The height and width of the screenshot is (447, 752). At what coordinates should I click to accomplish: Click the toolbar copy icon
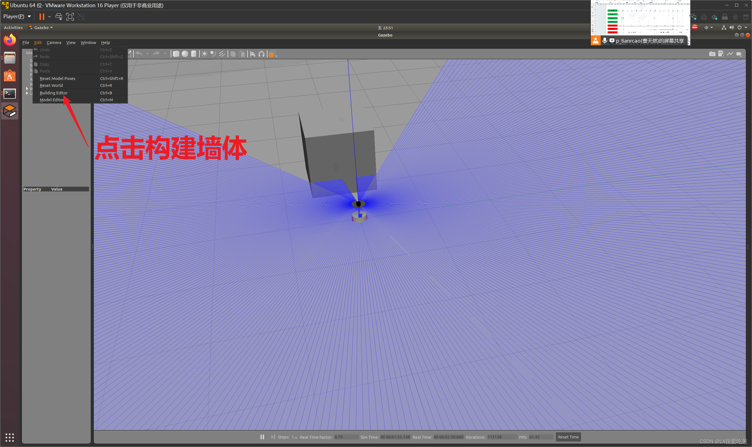point(233,54)
